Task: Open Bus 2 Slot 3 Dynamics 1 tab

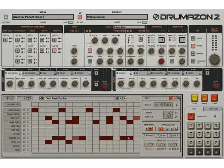Action: (x=159, y=73)
